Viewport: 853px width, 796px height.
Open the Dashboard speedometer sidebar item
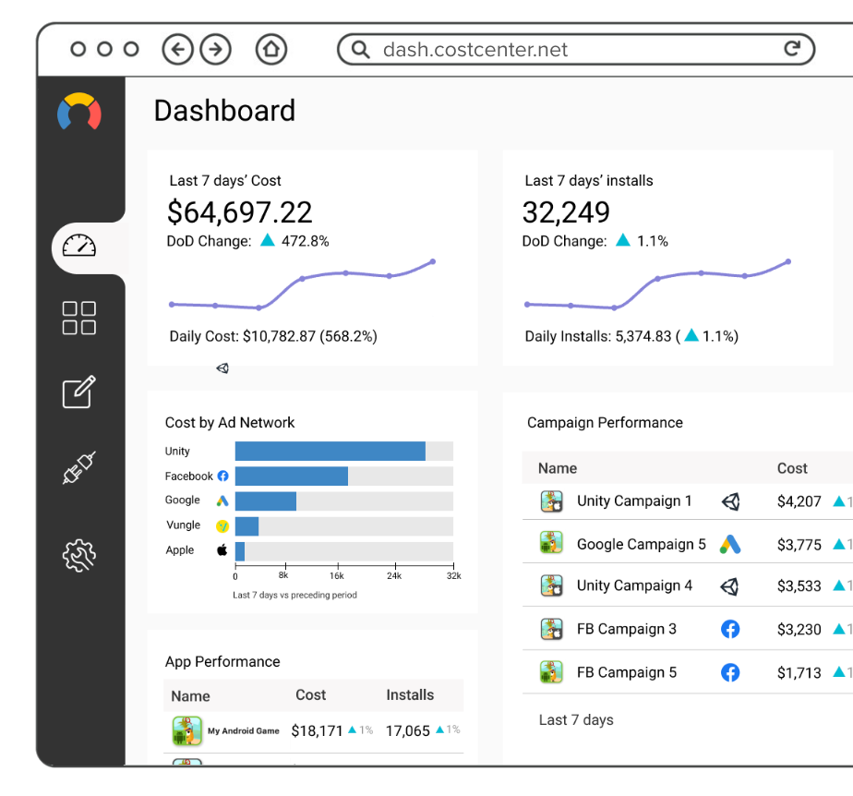(x=79, y=246)
